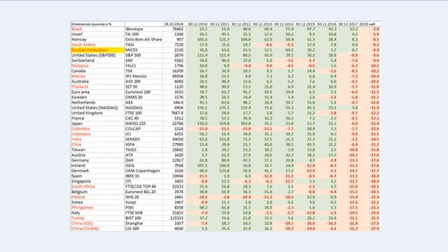Select the Ireland cell
This screenshot has height=252, width=448.
[x=98, y=165]
